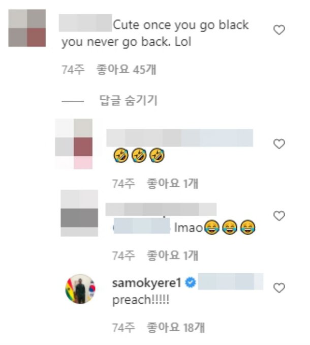The height and width of the screenshot is (345, 310).
Task: Like the 'Cute once you go black' comment
Action: [279, 30]
